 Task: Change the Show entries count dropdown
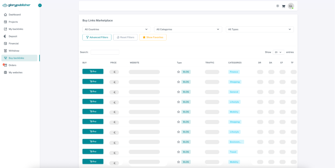[278, 52]
